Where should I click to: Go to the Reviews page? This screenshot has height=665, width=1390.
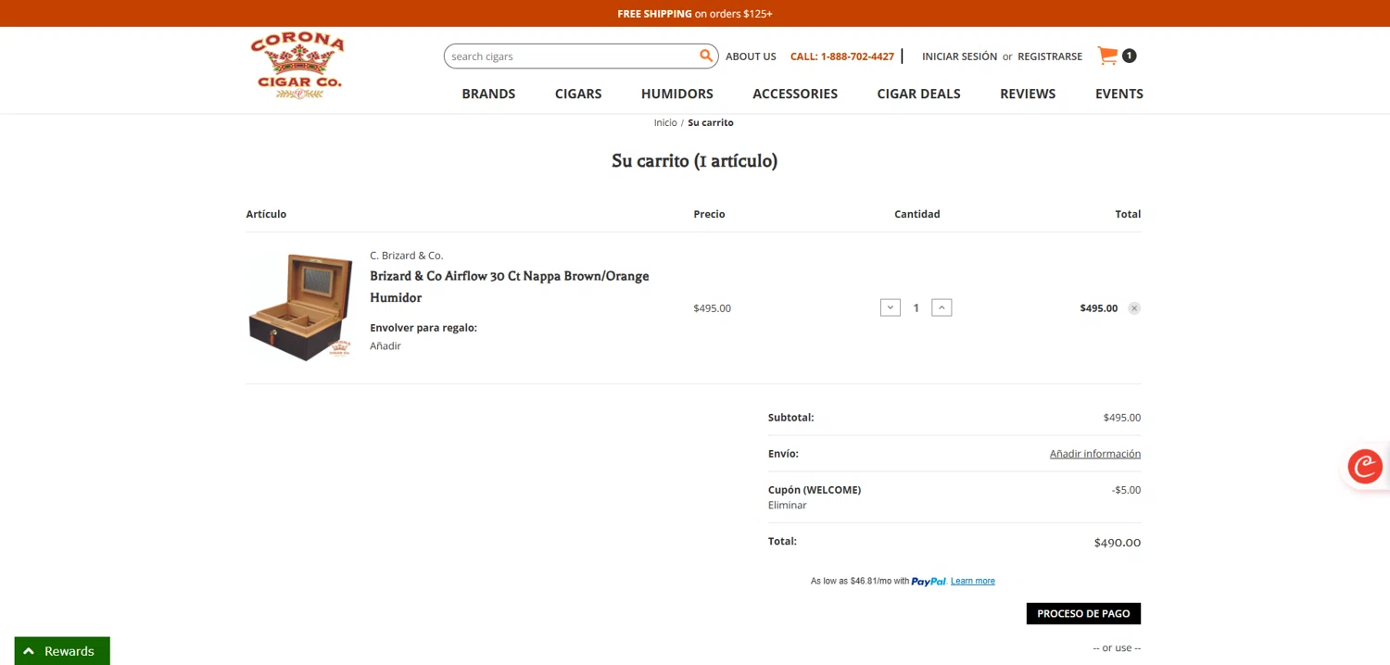(x=1028, y=94)
